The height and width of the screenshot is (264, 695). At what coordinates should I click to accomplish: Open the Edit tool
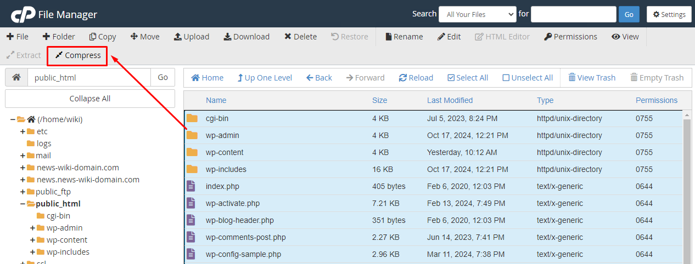(449, 37)
